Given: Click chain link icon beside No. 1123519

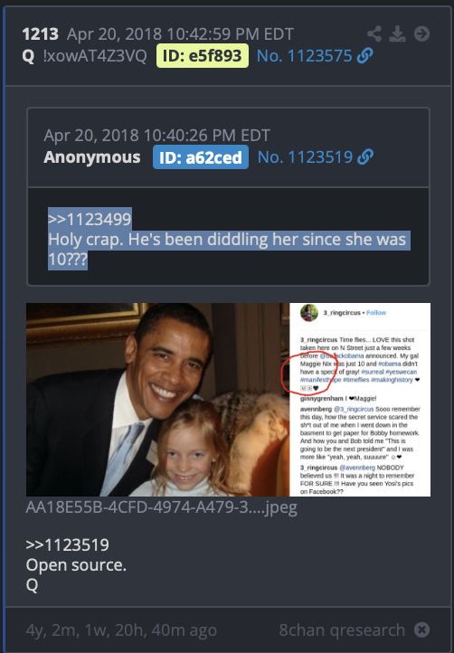Looking at the screenshot, I should [365, 156].
